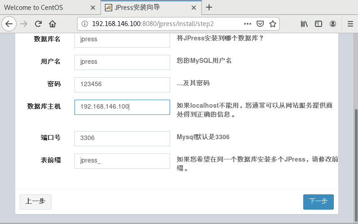
Task: Click the forward navigation arrow
Action: 24,24
